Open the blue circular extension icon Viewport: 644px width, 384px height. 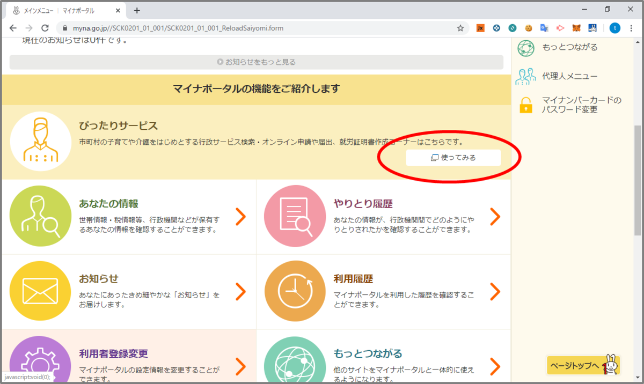coord(496,28)
